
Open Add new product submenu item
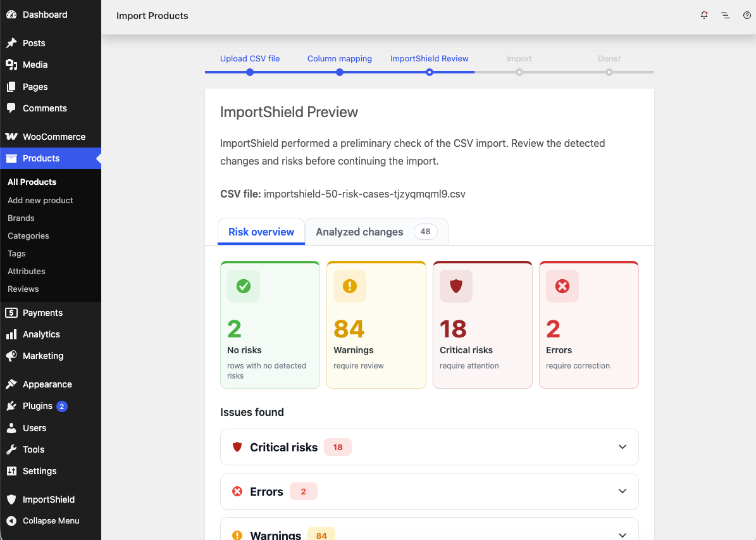(x=40, y=200)
